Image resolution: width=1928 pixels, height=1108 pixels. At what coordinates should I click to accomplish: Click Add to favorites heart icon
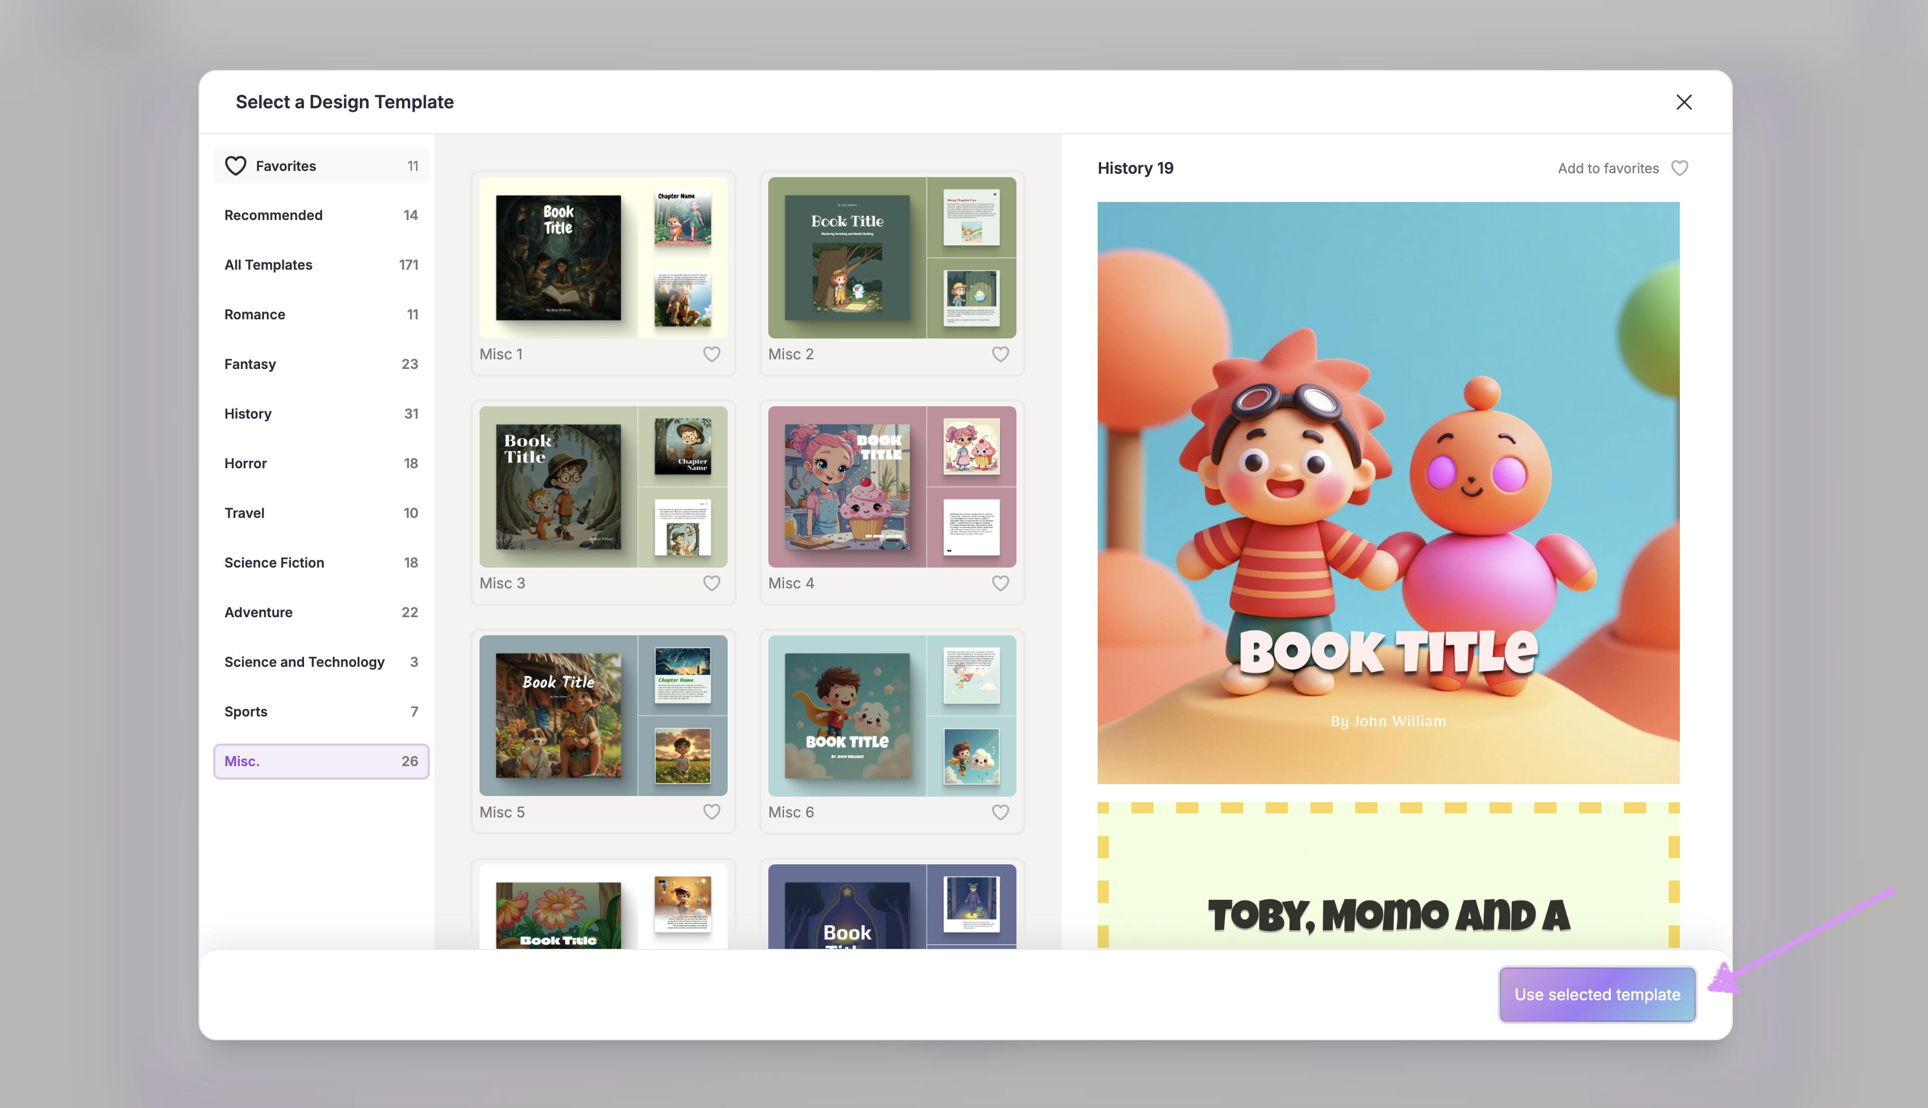(1679, 168)
